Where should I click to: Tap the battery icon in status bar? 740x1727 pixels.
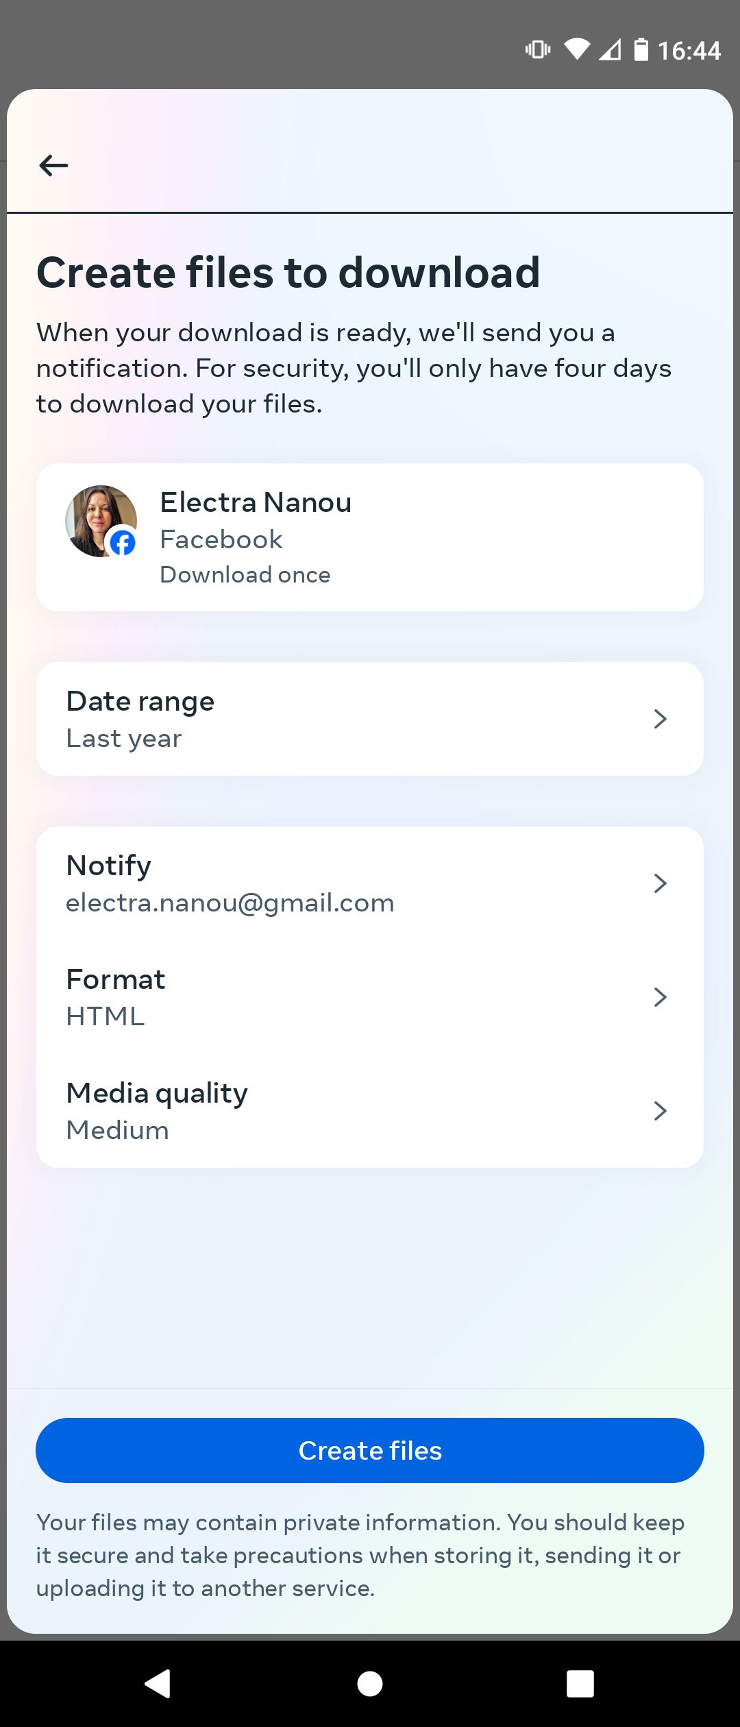tap(641, 50)
